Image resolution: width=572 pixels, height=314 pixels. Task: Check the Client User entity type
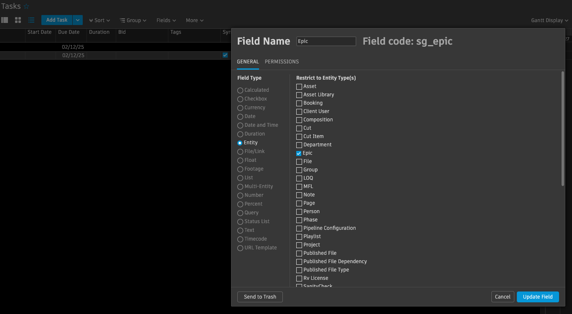point(299,111)
